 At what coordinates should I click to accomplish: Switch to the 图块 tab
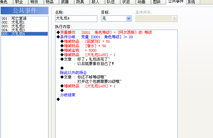pos(158,2)
